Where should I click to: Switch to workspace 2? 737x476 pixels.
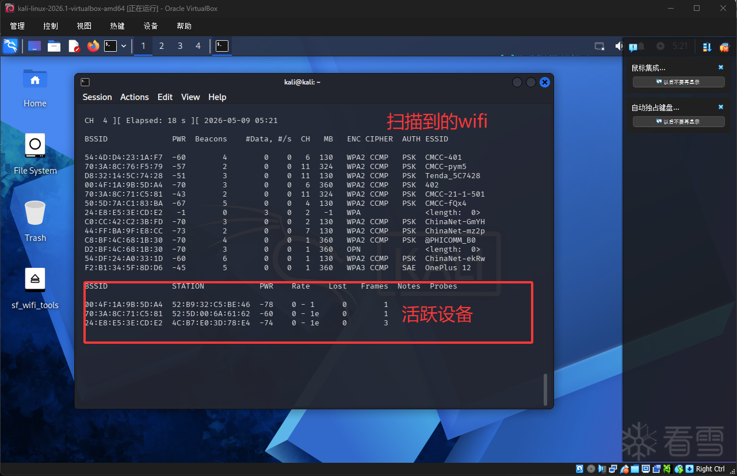click(x=162, y=46)
